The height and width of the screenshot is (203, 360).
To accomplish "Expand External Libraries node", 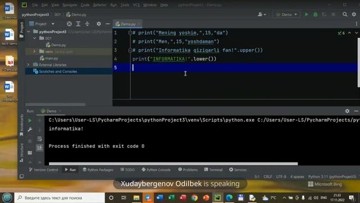I will point(29,65).
